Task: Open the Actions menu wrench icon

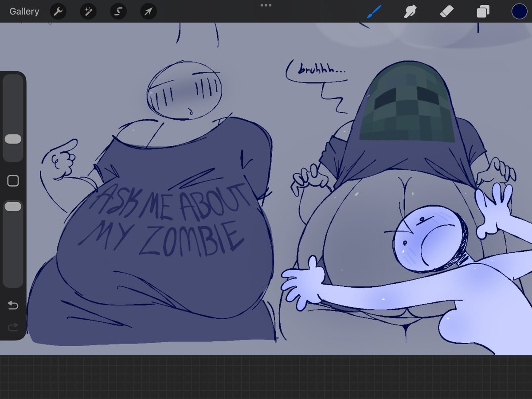Action: [x=58, y=12]
